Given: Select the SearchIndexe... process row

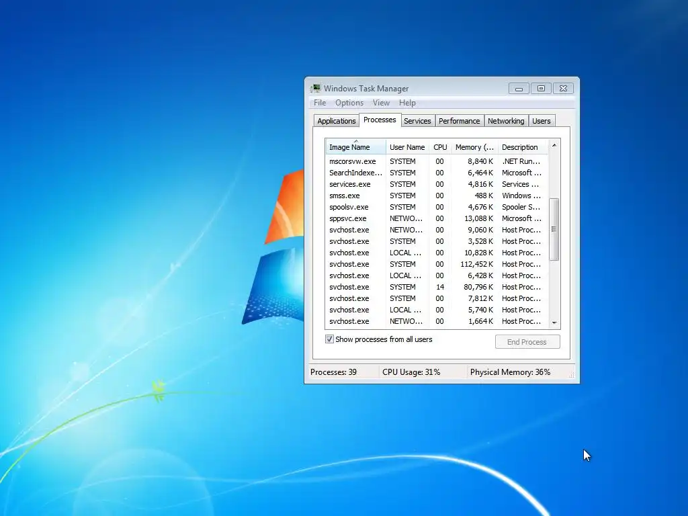Looking at the screenshot, I should tap(437, 173).
